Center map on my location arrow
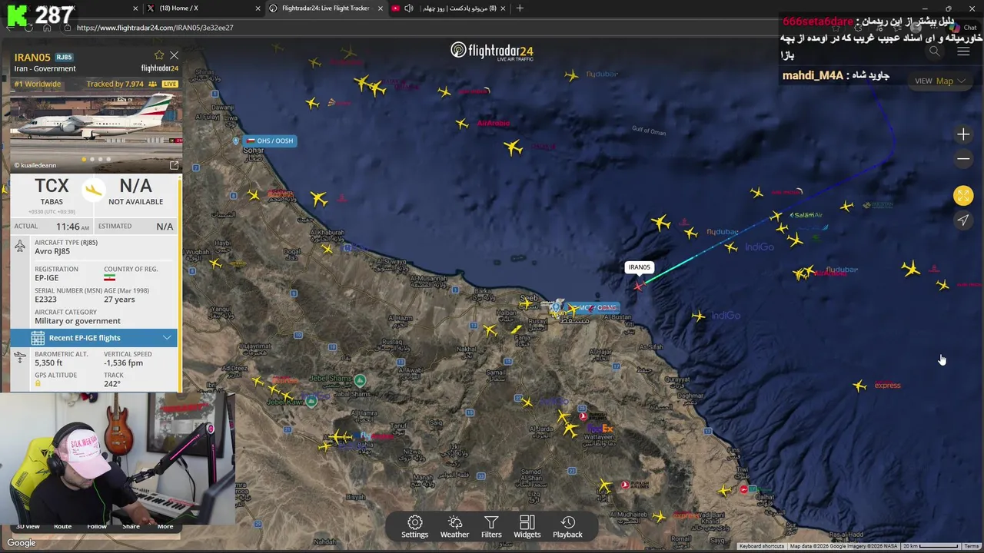Screen dimensions: 984x553 click(x=963, y=220)
